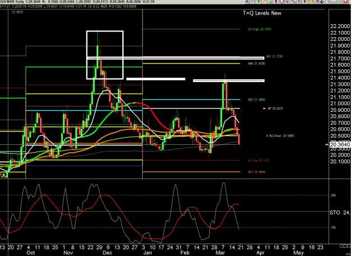
Task: Click the 'Q RollOver 20.5085' label
Action: 280,136
